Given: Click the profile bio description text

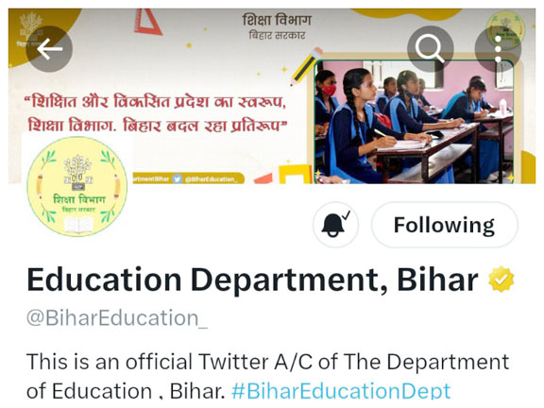Looking at the screenshot, I should point(268,376).
